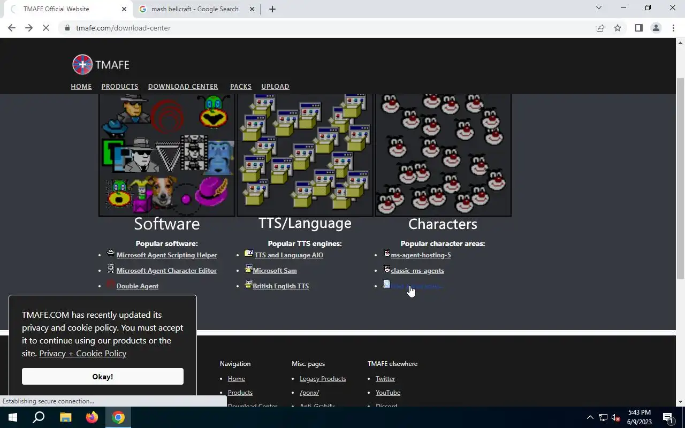The image size is (685, 428).
Task: Open the taskbar clock and date
Action: [x=640, y=417]
